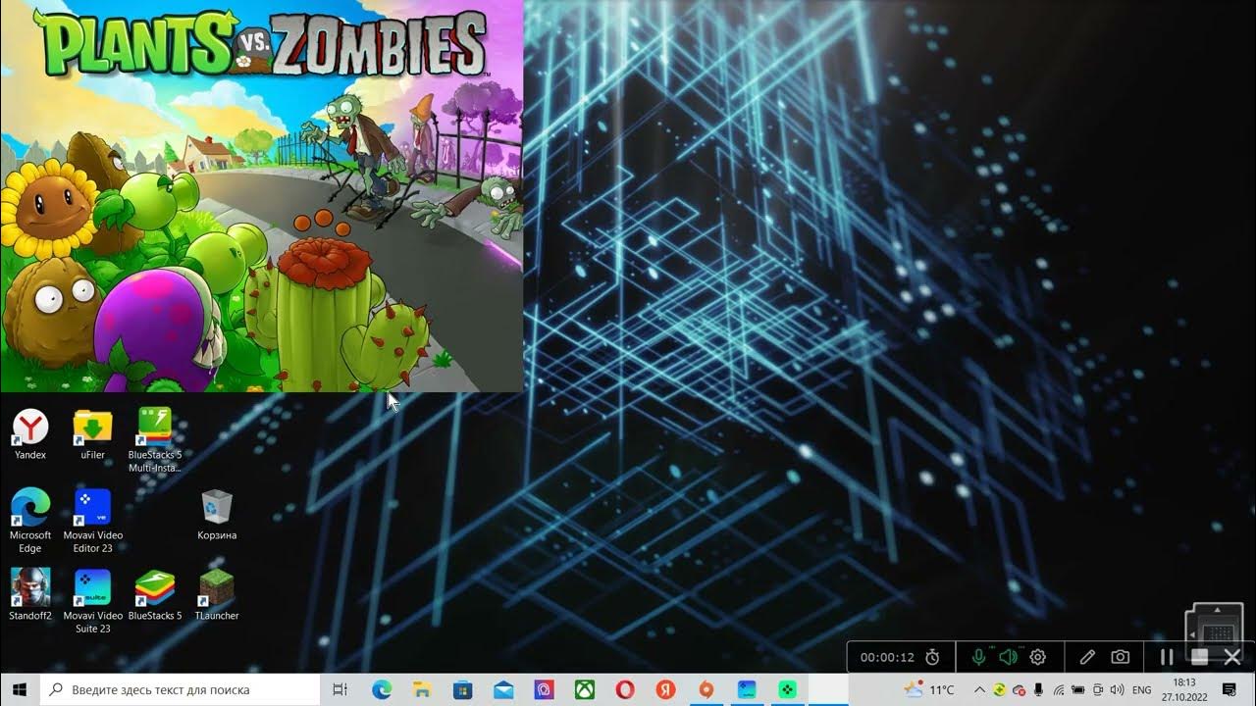
Task: Mute the microphone in the recorder bar
Action: point(978,657)
